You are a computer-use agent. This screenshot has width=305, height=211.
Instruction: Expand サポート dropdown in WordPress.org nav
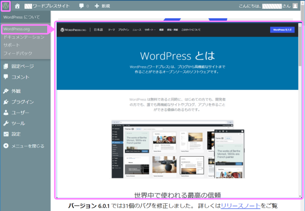(x=150, y=30)
